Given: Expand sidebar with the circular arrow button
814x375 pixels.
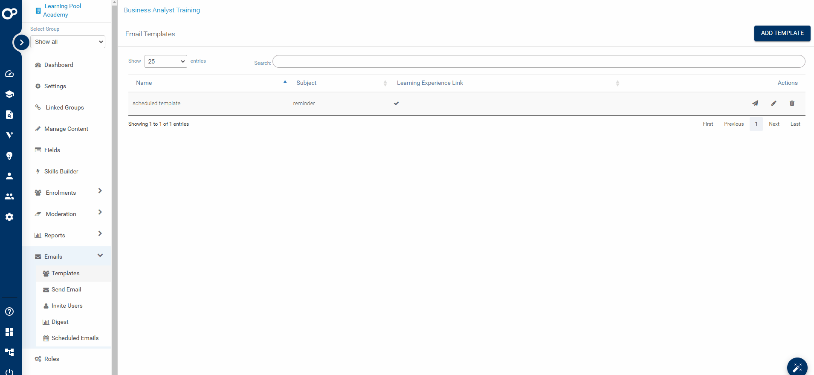Looking at the screenshot, I should (21, 42).
